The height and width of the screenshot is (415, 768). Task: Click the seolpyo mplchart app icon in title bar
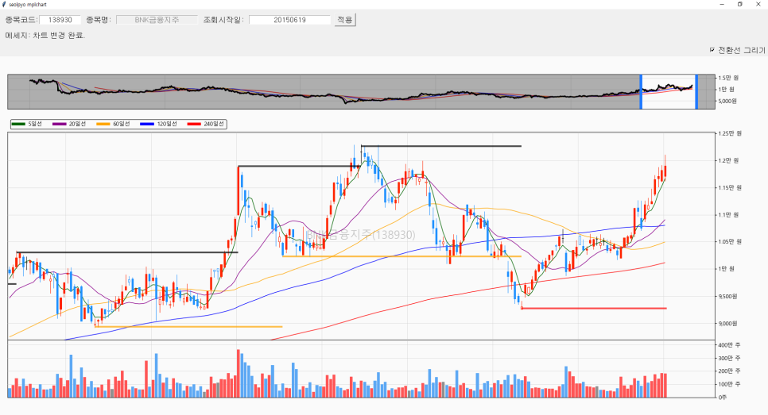tap(5, 5)
